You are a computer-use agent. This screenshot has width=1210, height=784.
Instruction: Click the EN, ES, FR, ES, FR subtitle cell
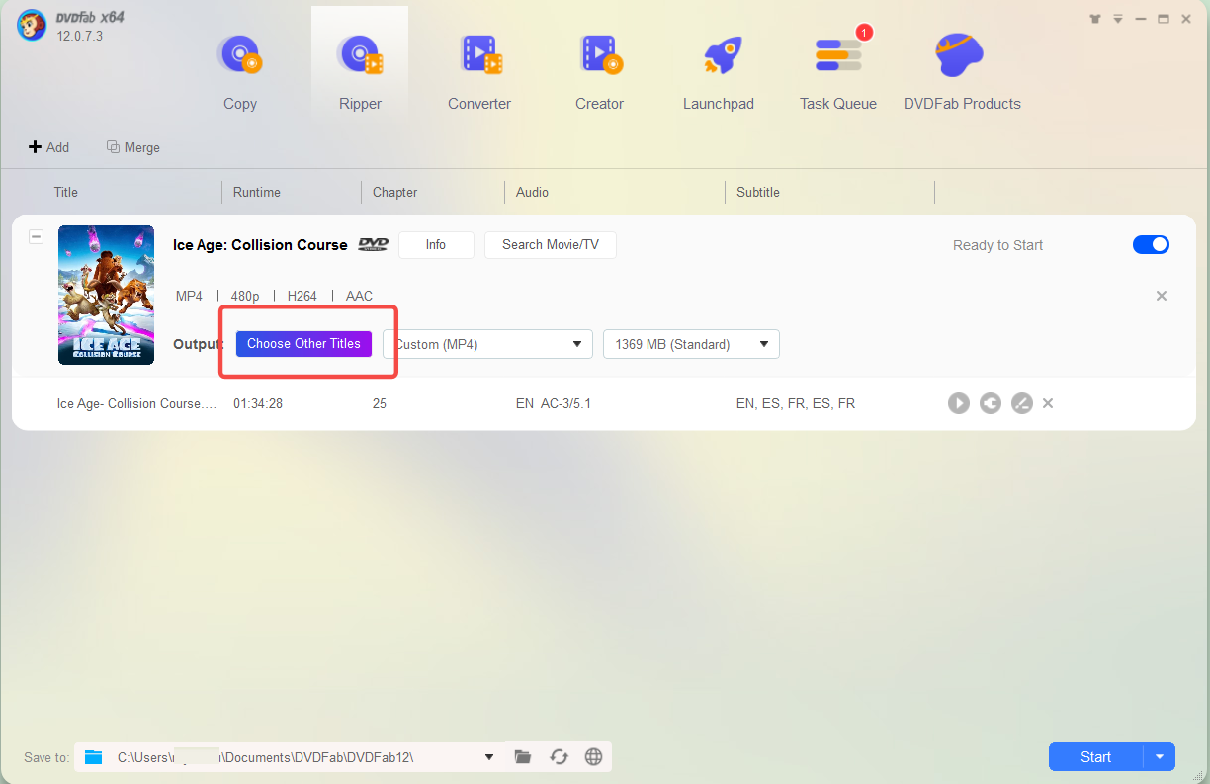point(796,403)
